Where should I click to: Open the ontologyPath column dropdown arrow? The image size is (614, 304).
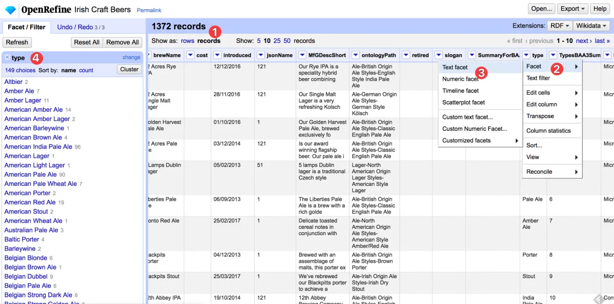(x=355, y=55)
